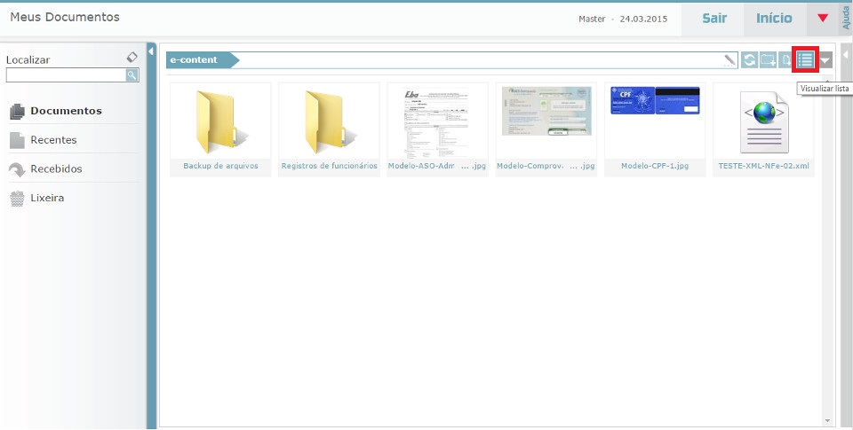Click the pencil edit path icon
The width and height of the screenshot is (853, 430).
coord(730,60)
